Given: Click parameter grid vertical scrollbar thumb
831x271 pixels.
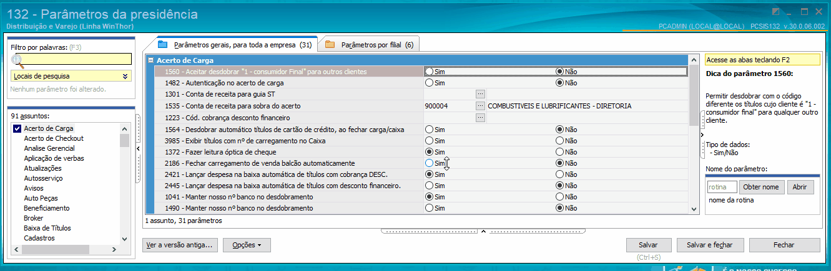Looking at the screenshot, I should [693, 95].
